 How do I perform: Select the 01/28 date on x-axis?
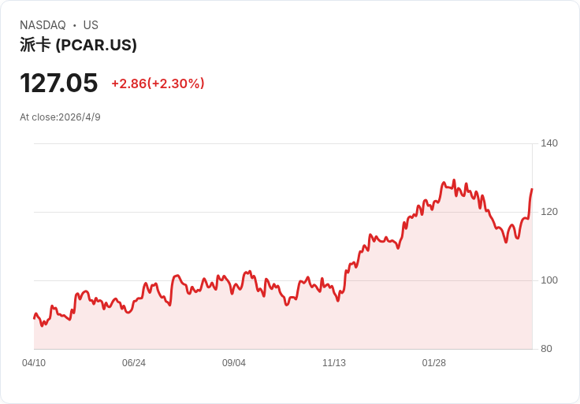click(434, 363)
